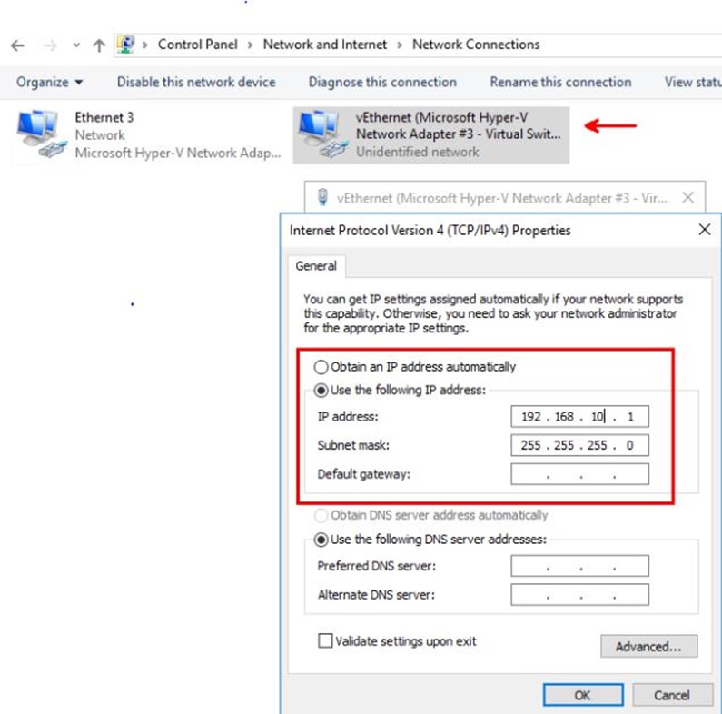Close the IPv4 Properties dialog
Image resolution: width=722 pixels, height=714 pixels.
pos(704,230)
